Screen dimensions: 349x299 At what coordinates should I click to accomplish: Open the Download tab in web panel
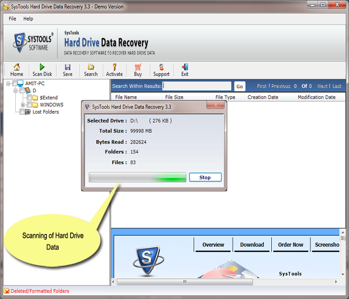252,245
